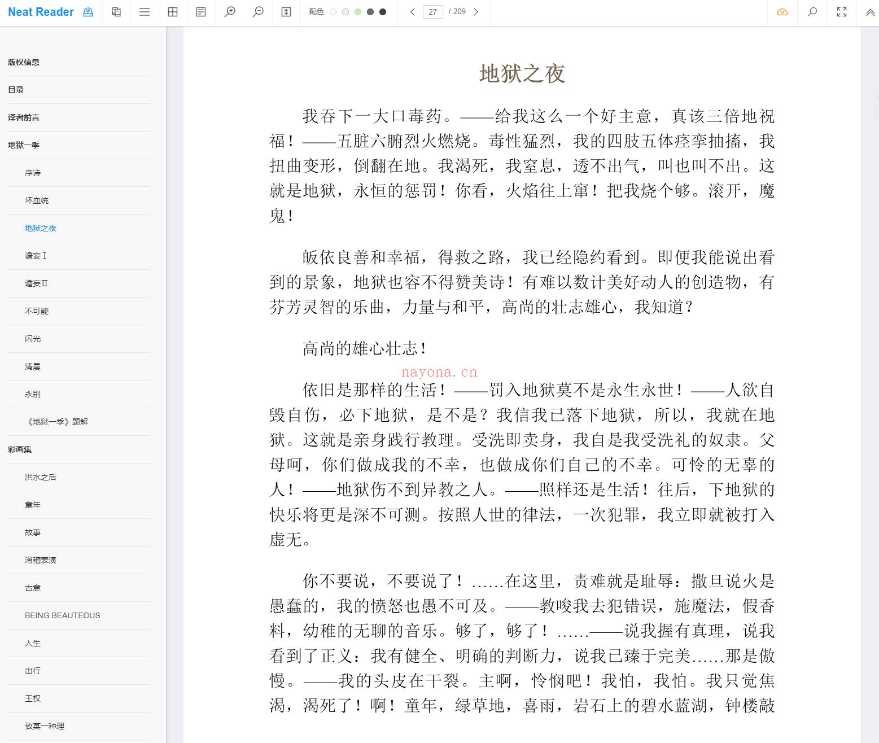879x743 pixels.
Task: Open 古意 chapter
Action: point(33,588)
